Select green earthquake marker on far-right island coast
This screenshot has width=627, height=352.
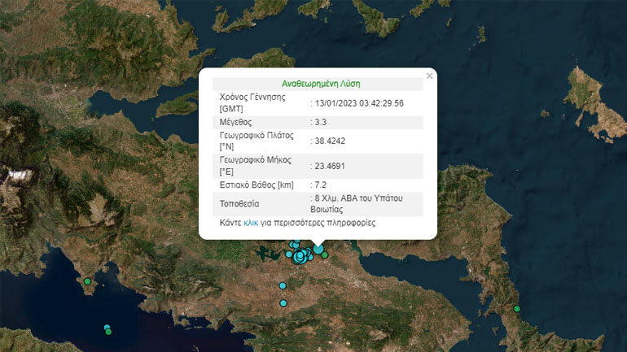click(x=516, y=308)
